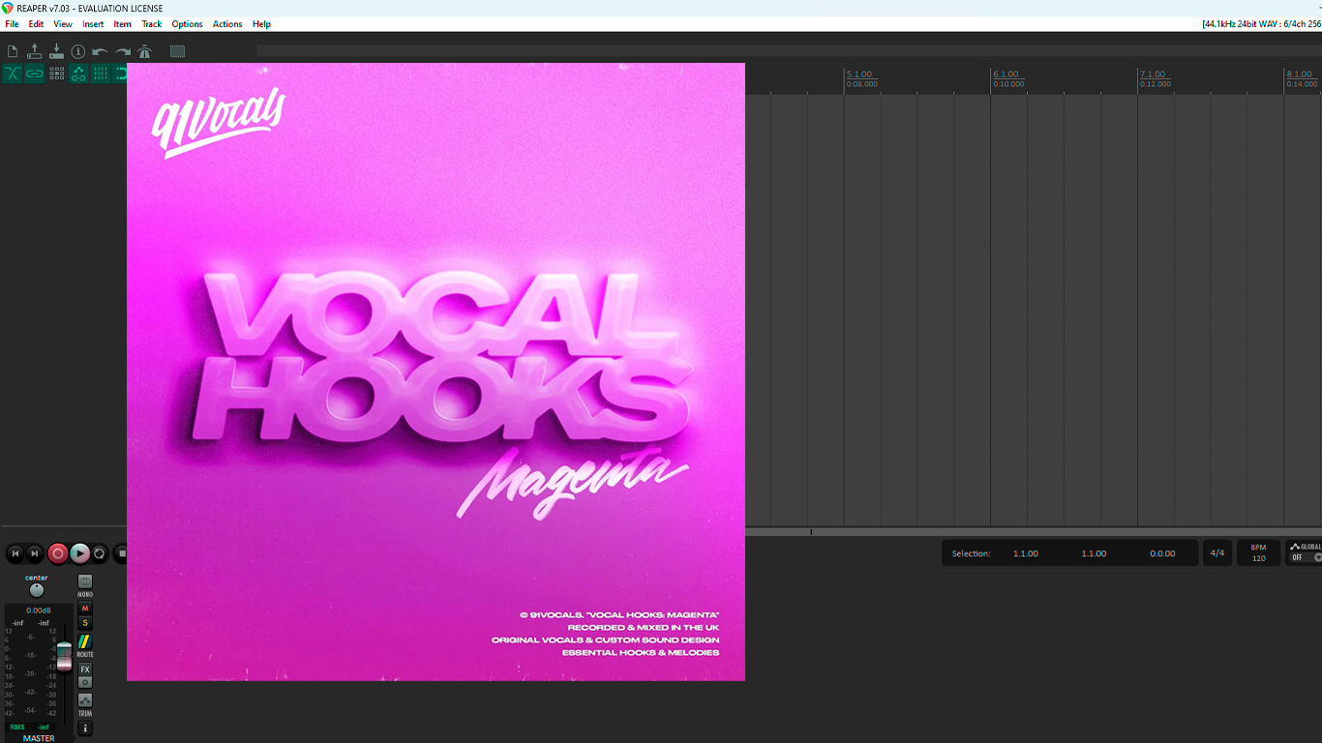Click the Play button

pos(79,553)
